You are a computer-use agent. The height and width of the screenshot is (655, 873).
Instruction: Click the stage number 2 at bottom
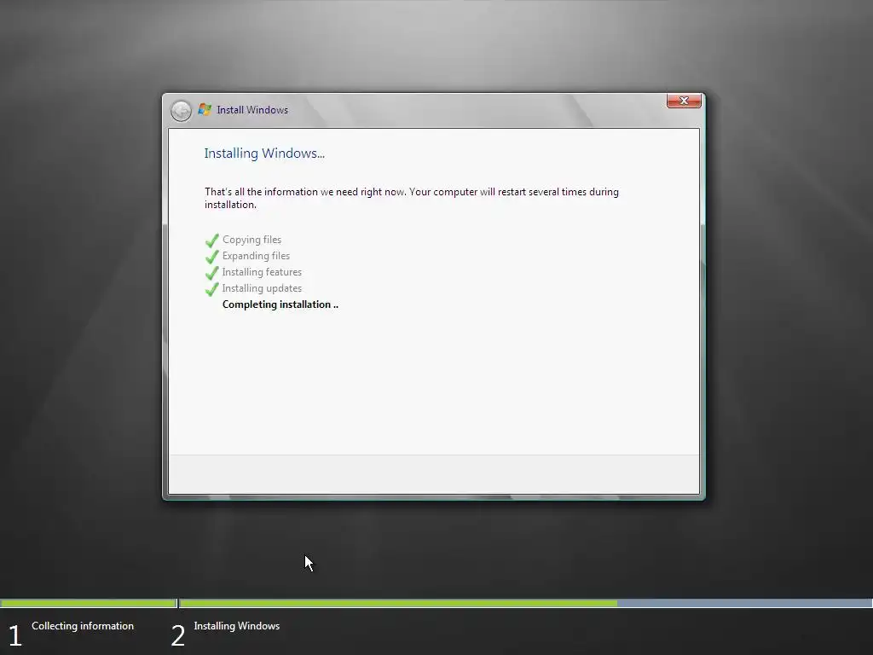pos(177,636)
